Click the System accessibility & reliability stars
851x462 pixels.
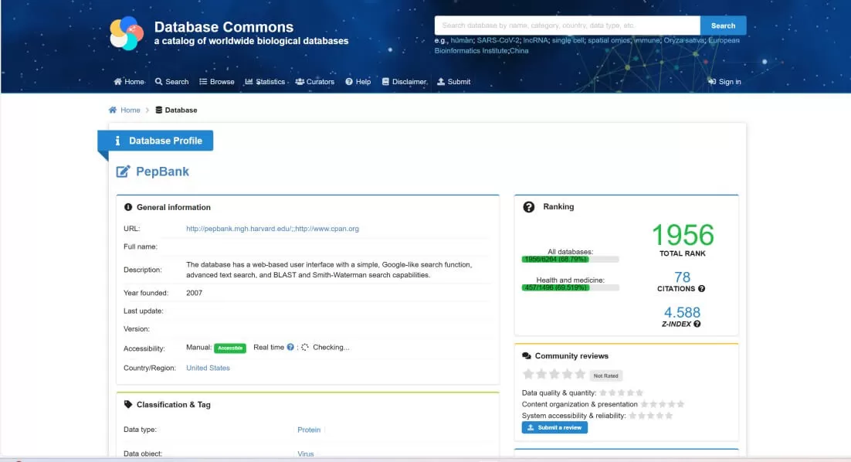click(x=651, y=416)
